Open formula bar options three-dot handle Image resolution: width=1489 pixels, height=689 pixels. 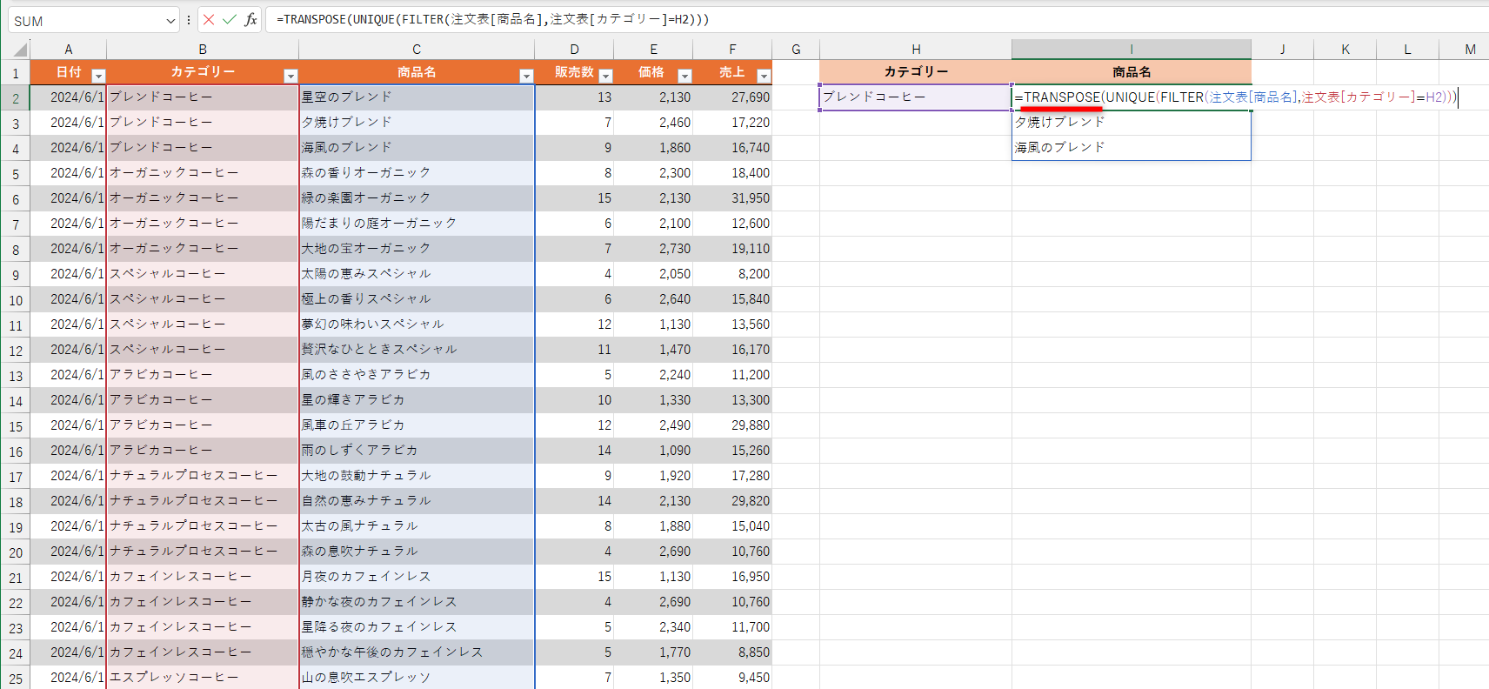(189, 20)
